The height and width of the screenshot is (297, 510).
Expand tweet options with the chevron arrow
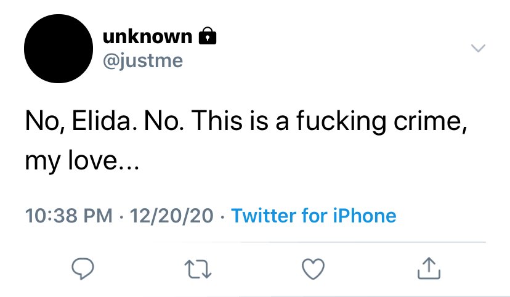point(478,48)
